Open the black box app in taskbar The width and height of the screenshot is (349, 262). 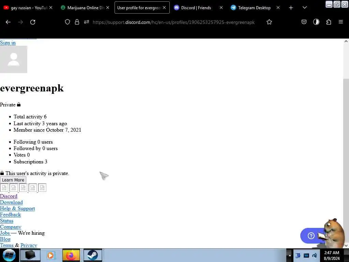click(x=30, y=255)
